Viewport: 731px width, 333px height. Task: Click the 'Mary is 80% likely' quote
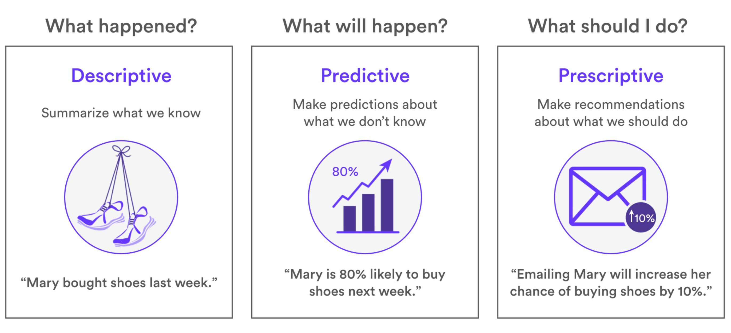click(365, 283)
